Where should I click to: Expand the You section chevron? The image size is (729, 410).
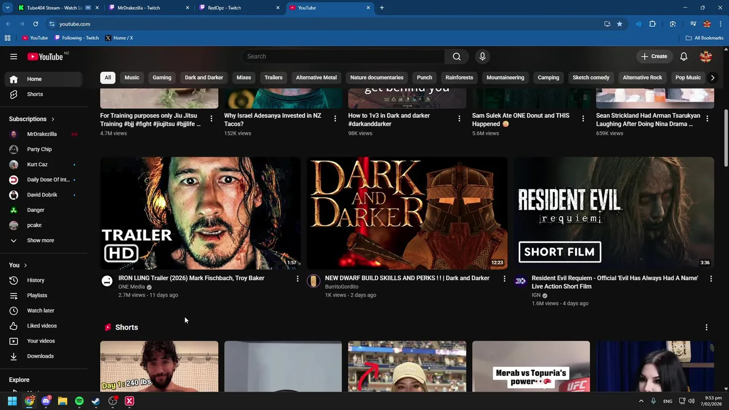(x=25, y=265)
